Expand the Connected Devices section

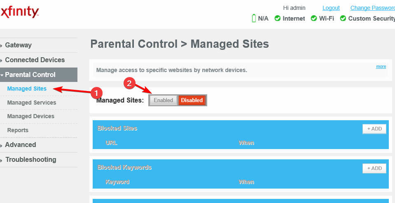click(35, 60)
